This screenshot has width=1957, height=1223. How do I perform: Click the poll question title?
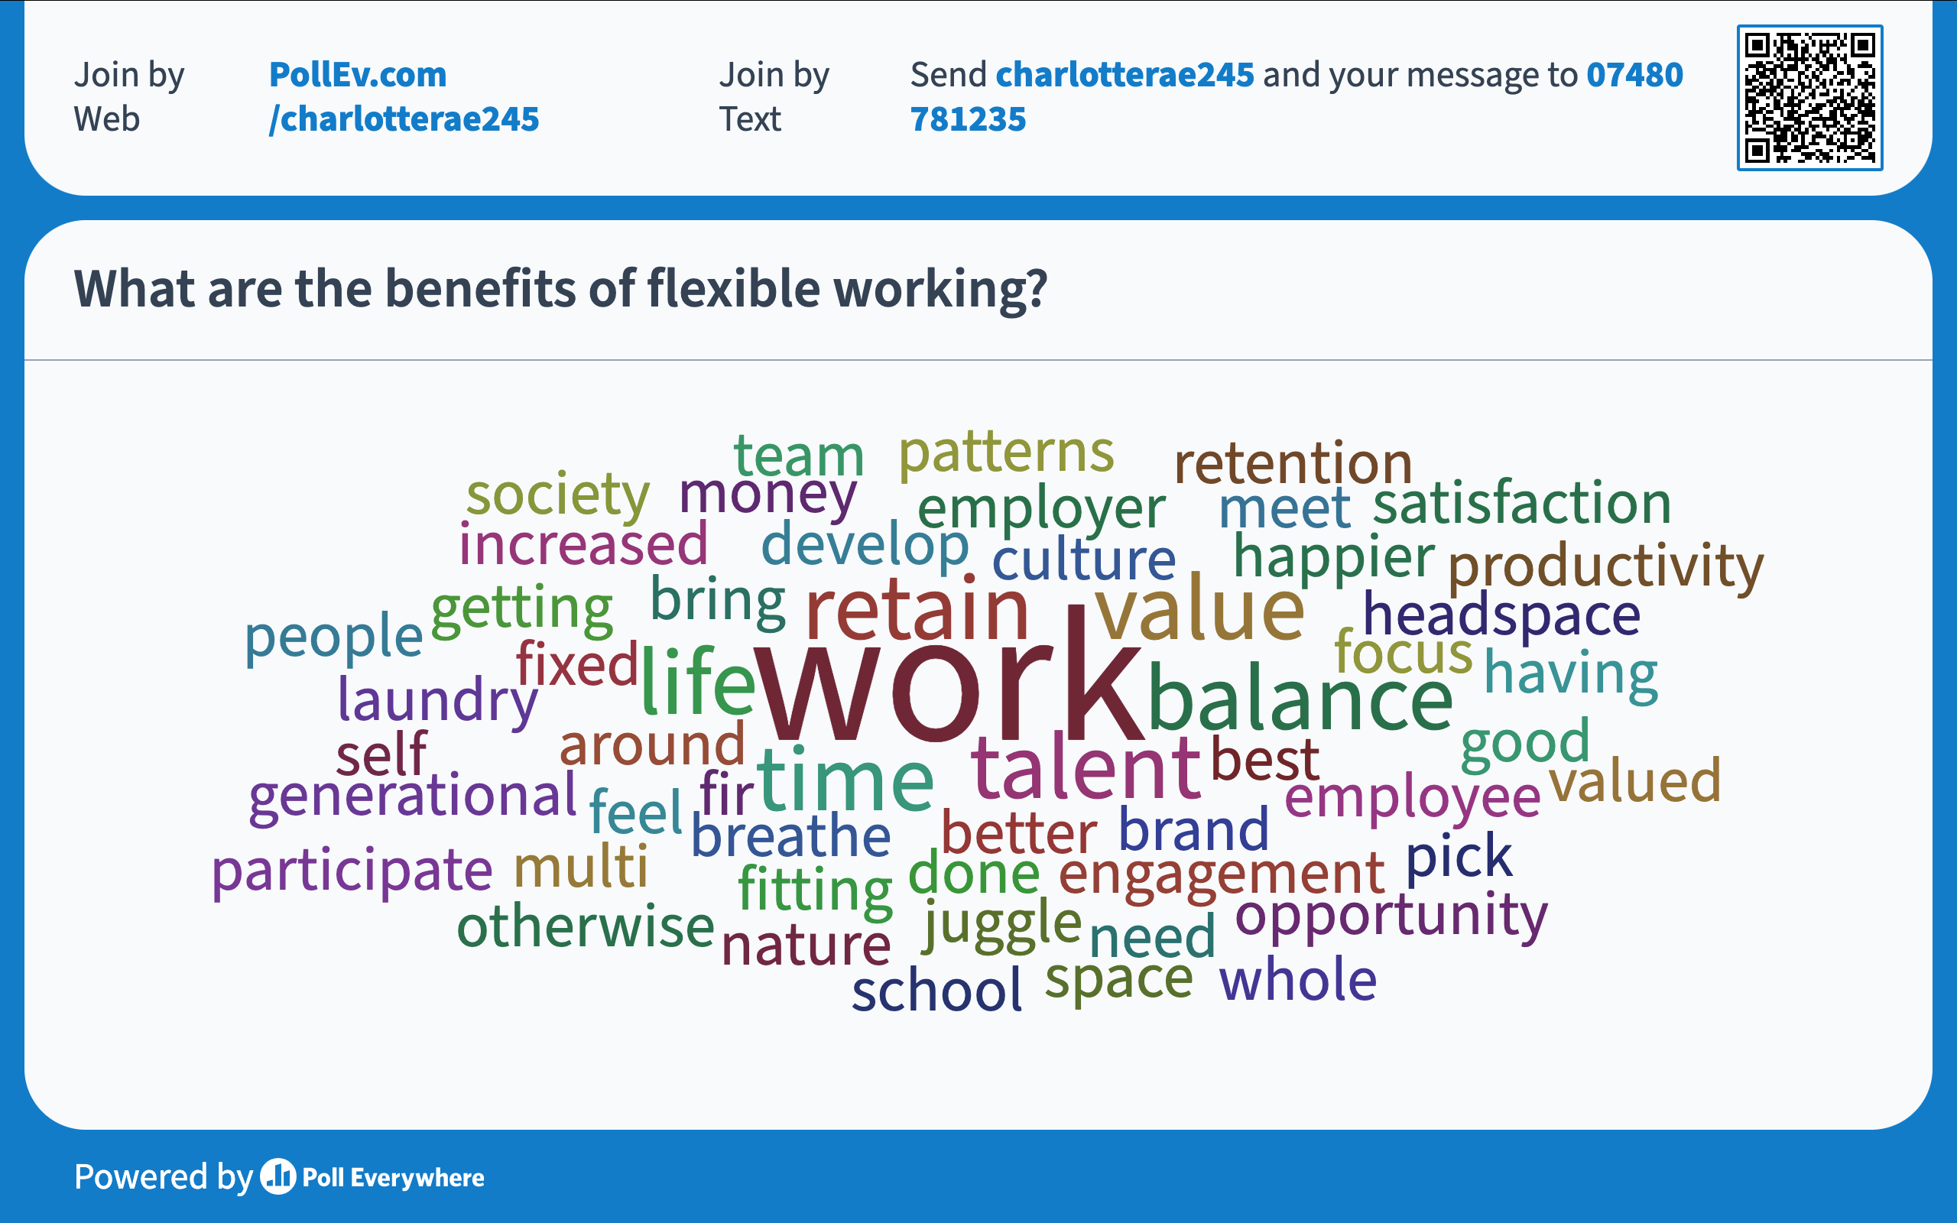560,289
